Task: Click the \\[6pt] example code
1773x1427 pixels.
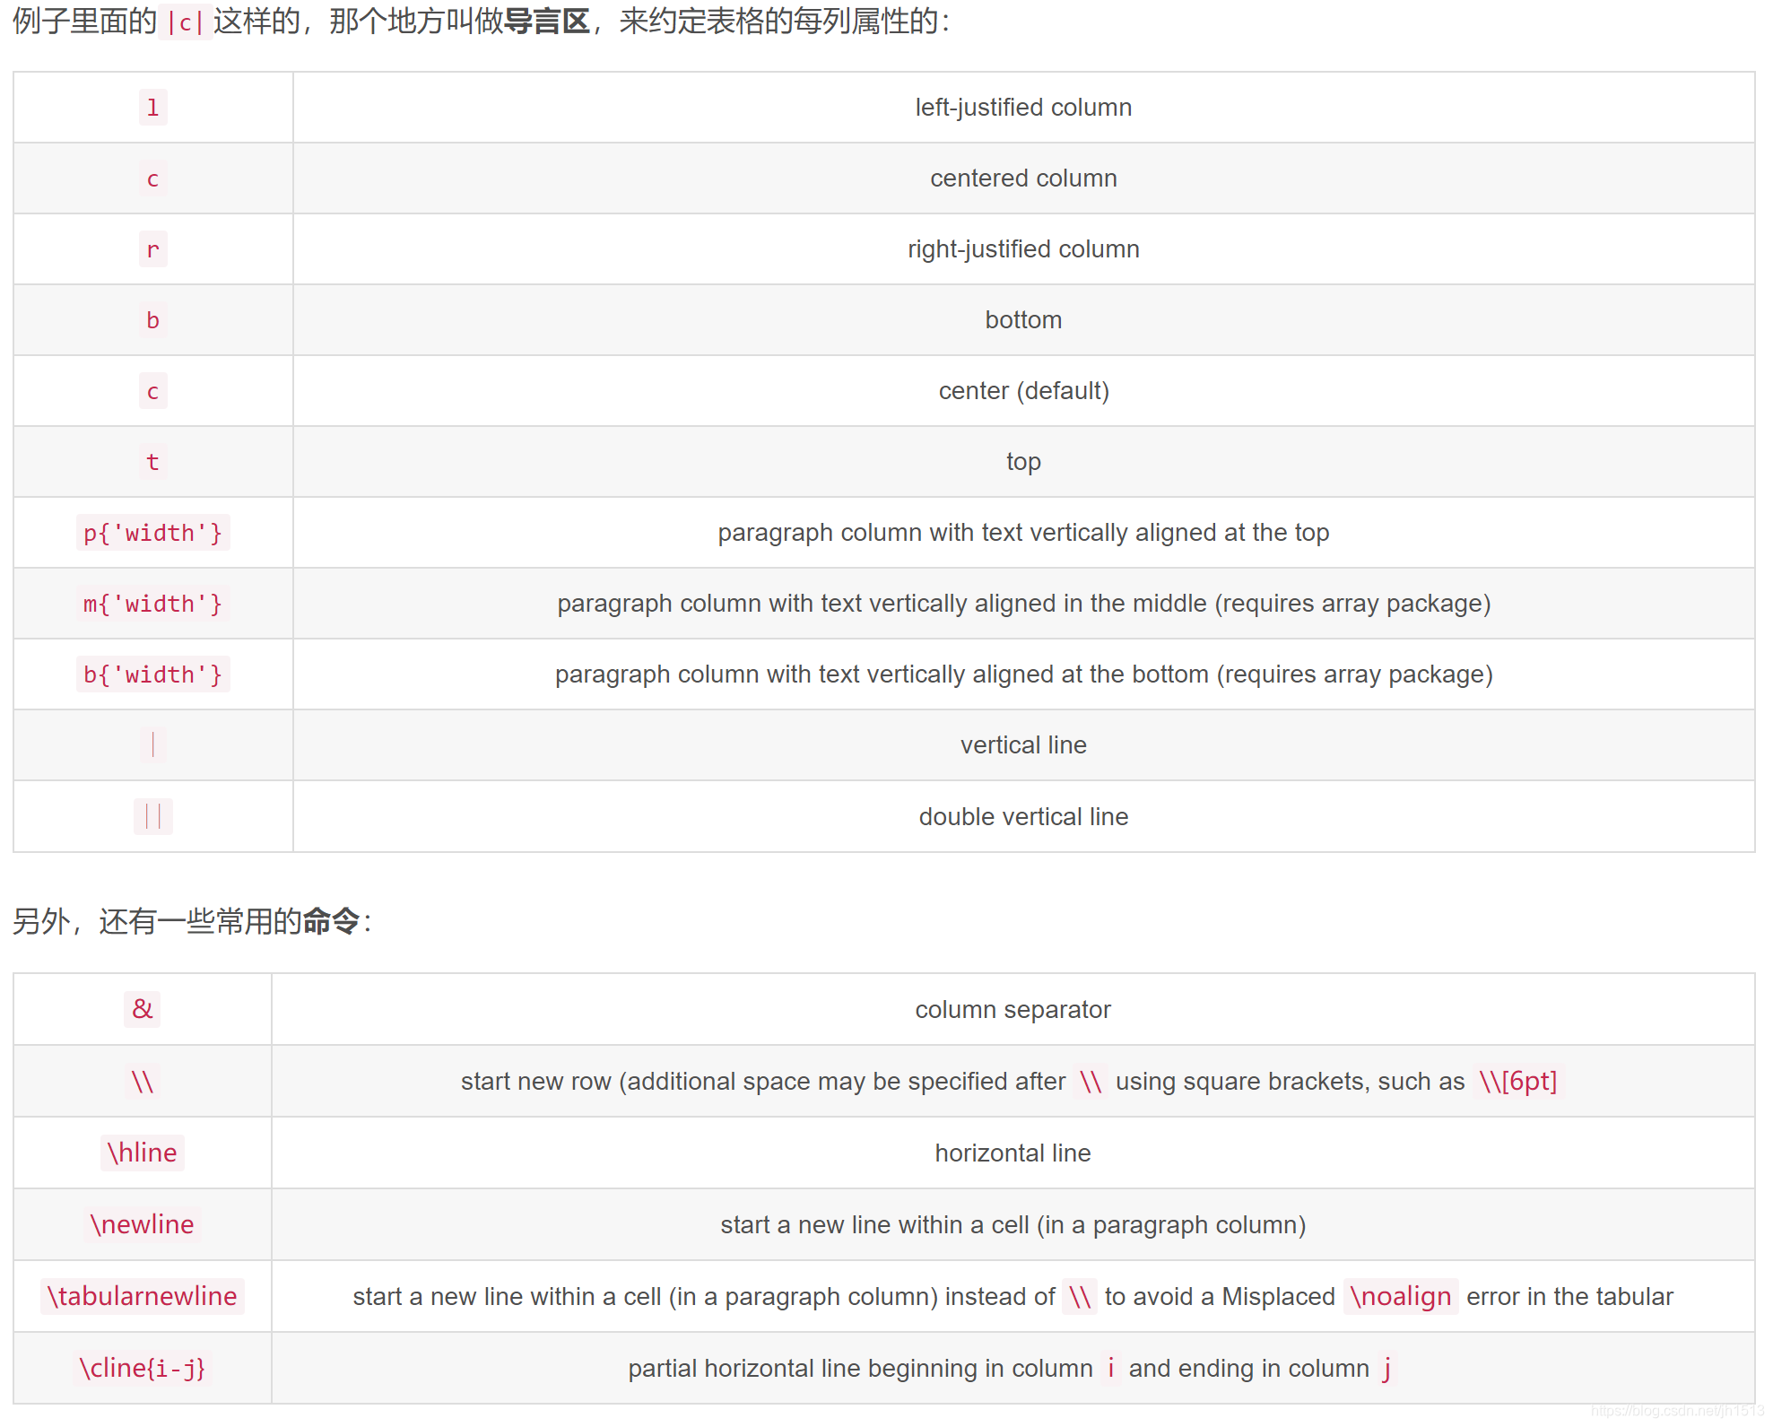Action: click(1517, 1081)
